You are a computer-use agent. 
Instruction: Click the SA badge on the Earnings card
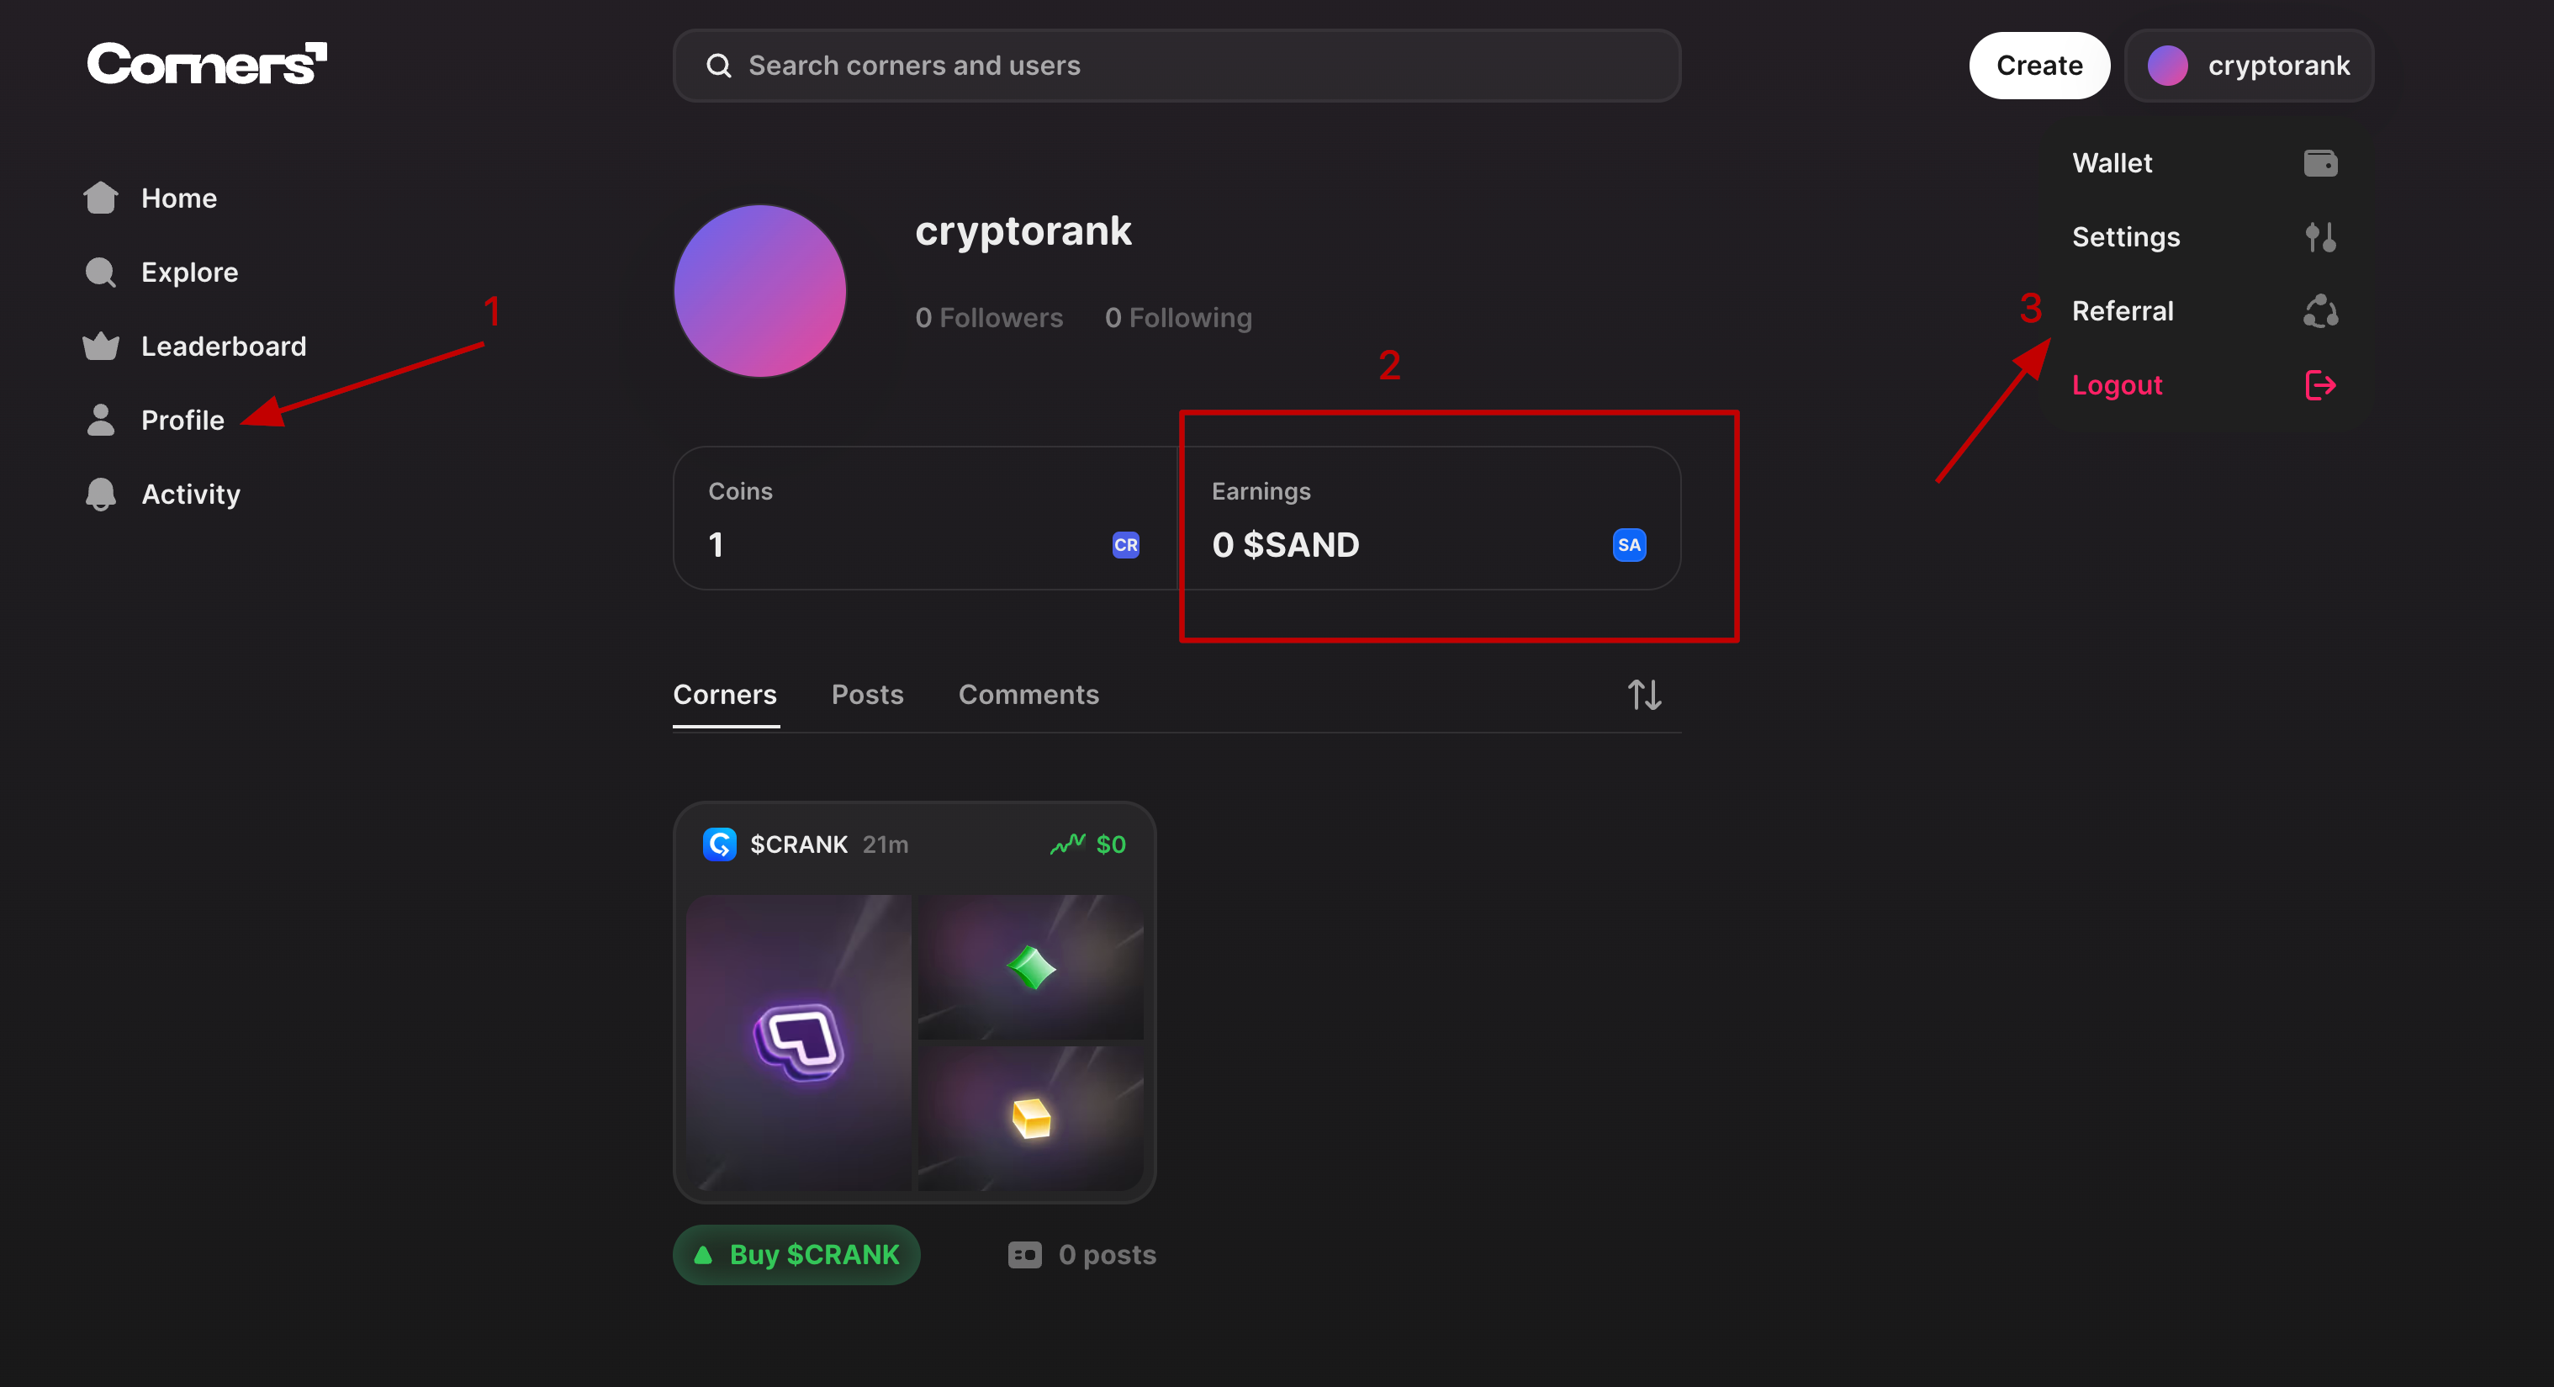1629,544
